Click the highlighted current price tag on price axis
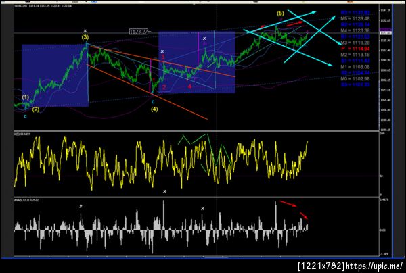Image resolution: width=406 pixels, height=273 pixels. [x=386, y=33]
